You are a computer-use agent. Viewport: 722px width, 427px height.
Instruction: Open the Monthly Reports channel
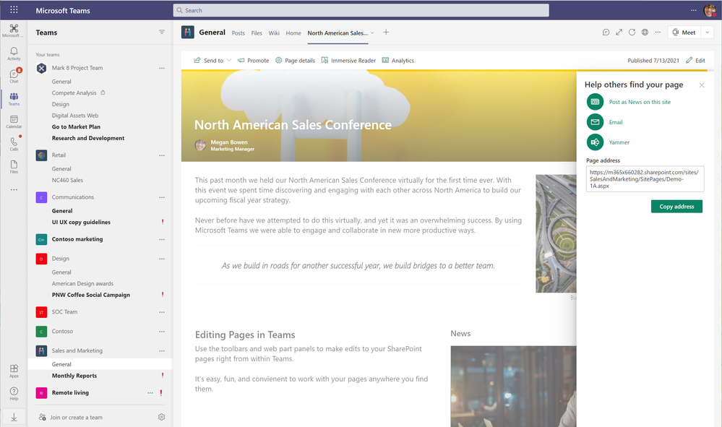[x=74, y=376]
